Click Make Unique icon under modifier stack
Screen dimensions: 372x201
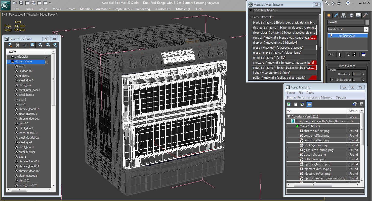point(348,54)
